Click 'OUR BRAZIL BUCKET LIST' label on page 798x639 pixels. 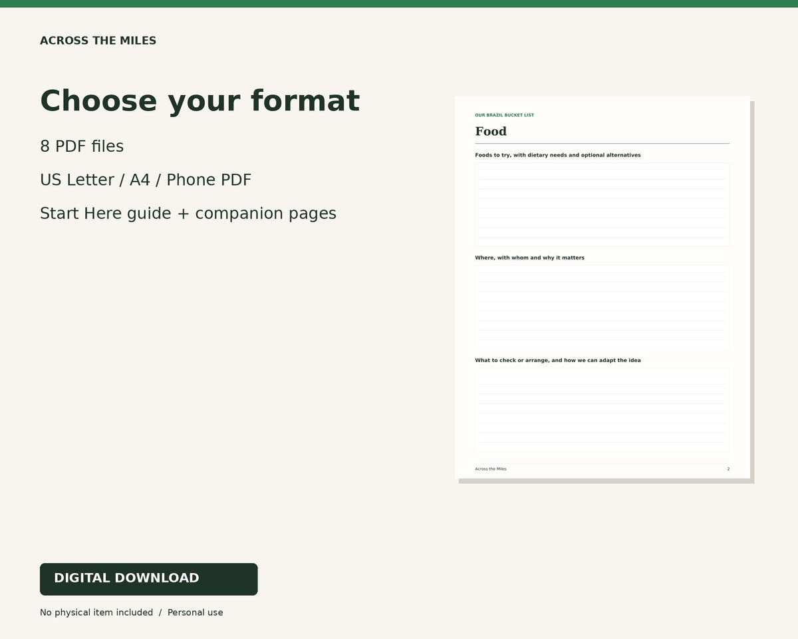(x=504, y=115)
